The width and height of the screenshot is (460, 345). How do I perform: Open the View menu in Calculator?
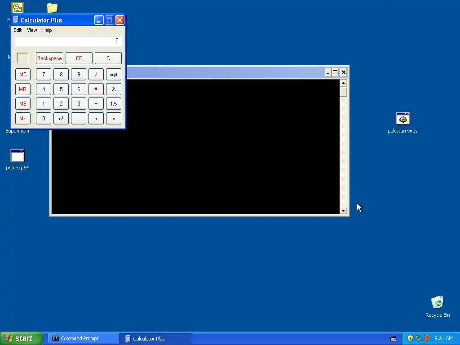[32, 30]
